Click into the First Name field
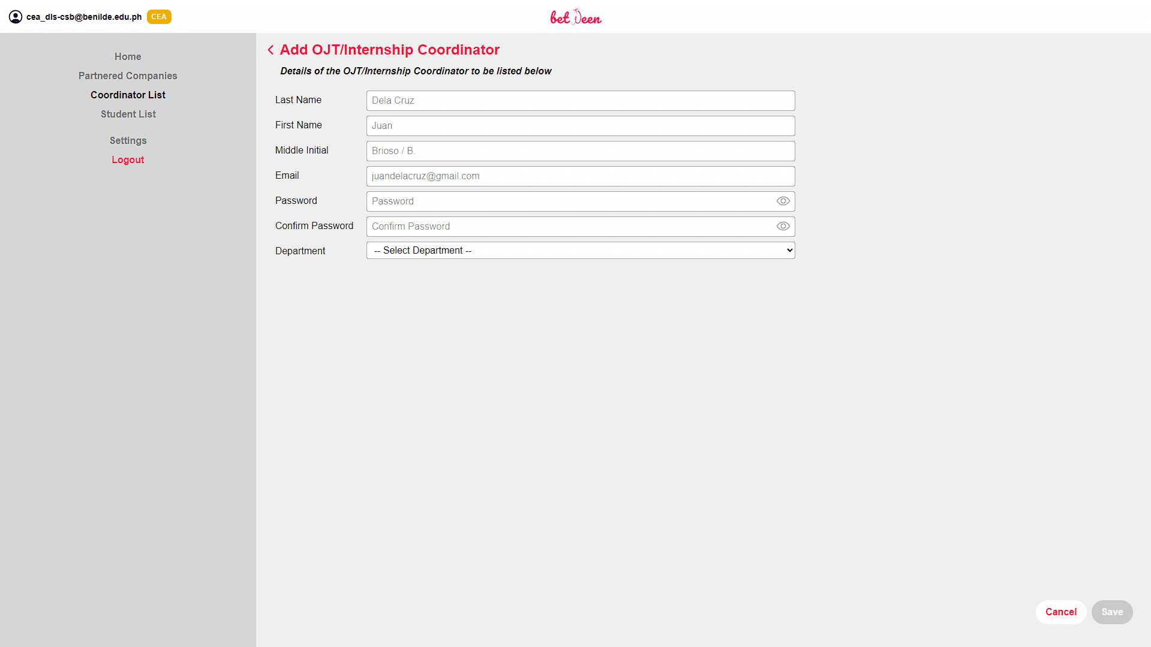The width and height of the screenshot is (1151, 647). click(580, 126)
